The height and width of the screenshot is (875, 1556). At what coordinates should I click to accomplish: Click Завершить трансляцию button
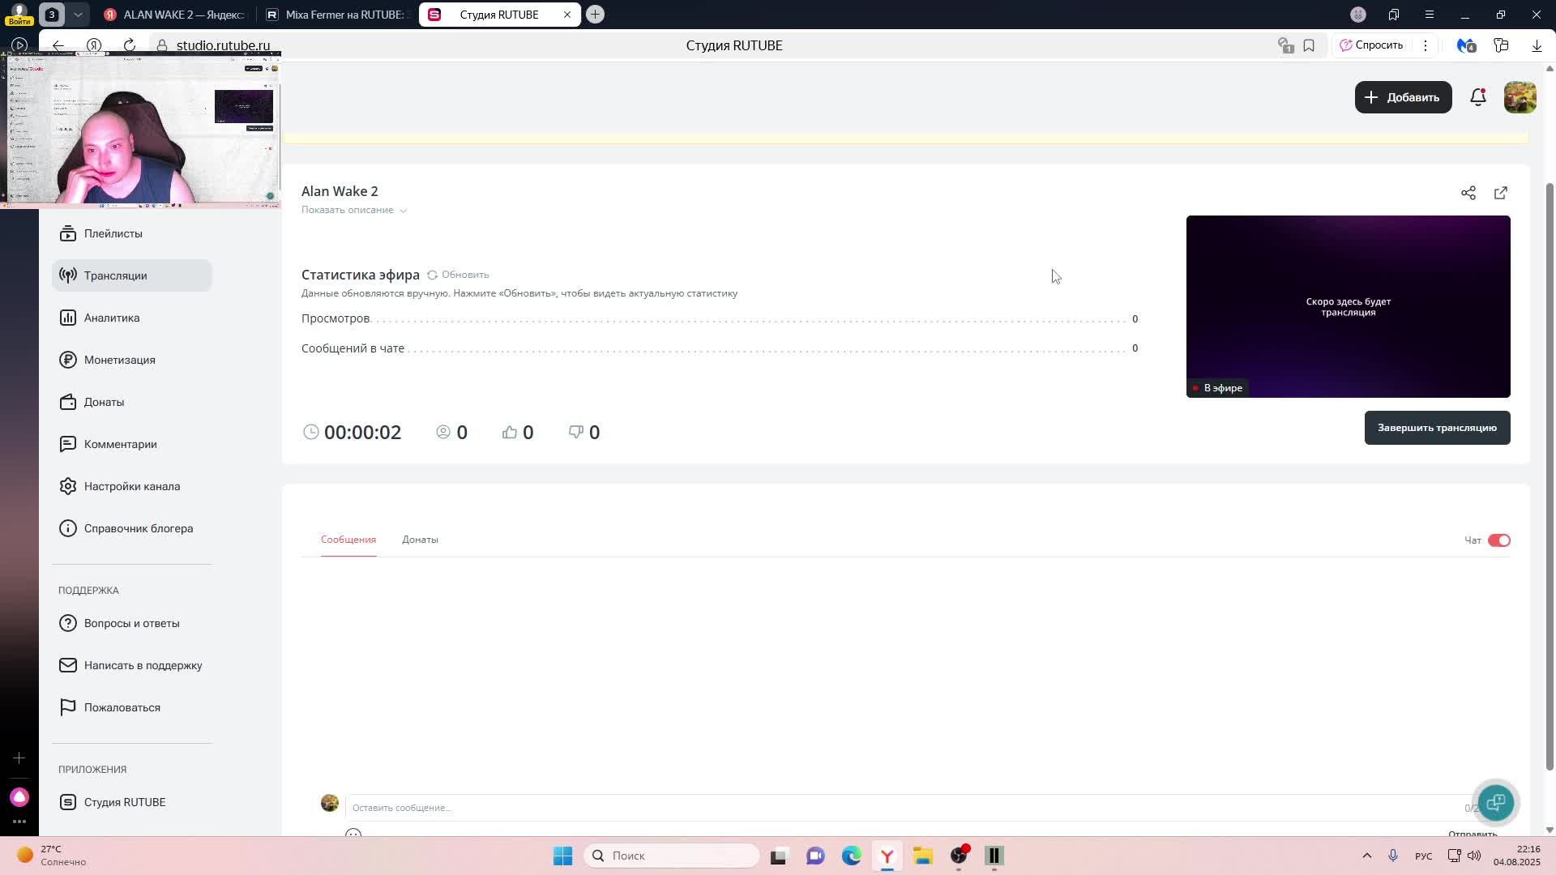1436,428
